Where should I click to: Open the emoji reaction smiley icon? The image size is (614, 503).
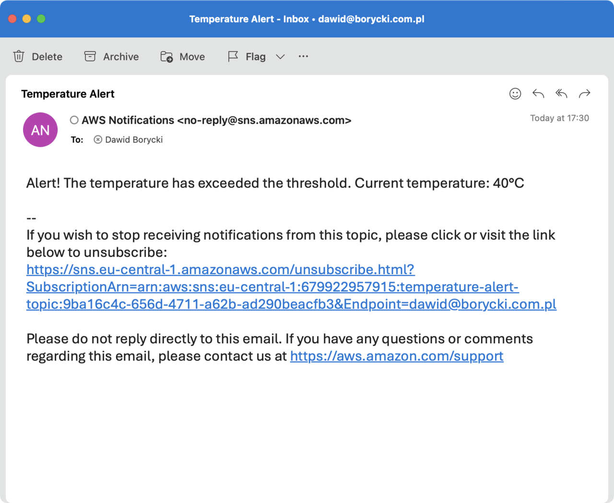pos(515,94)
